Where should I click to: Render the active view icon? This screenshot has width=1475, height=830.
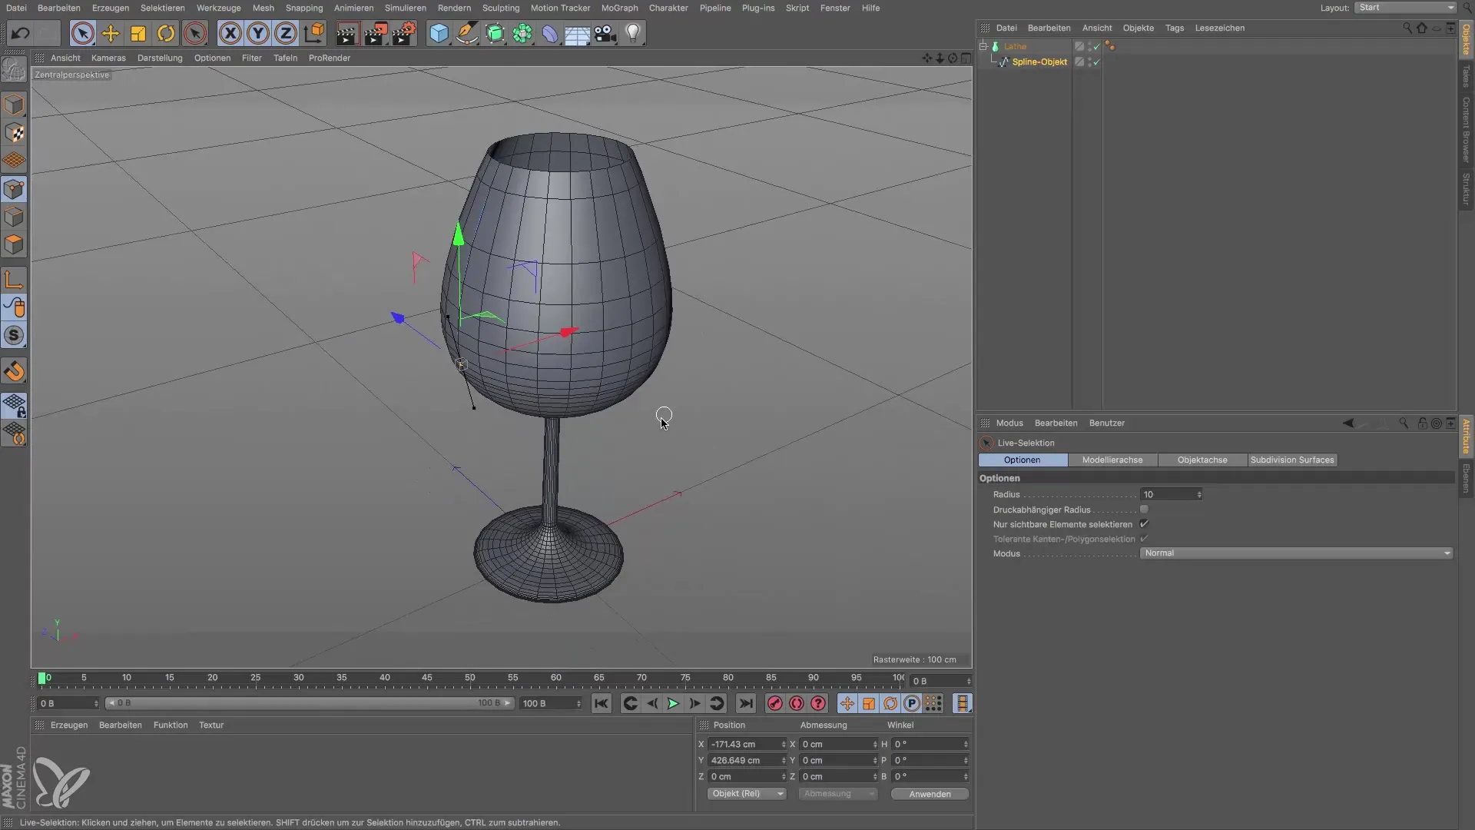(x=347, y=34)
